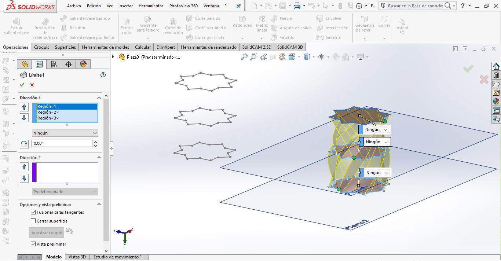Toggle Fusionar caras tangentes checkbox
This screenshot has height=261, width=501.
[x=33, y=212]
